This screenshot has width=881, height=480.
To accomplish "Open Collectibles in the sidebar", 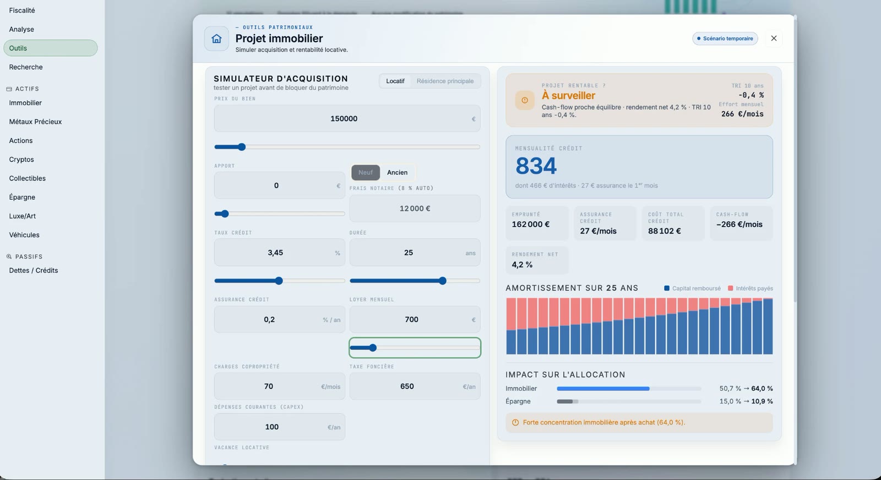I will point(28,178).
